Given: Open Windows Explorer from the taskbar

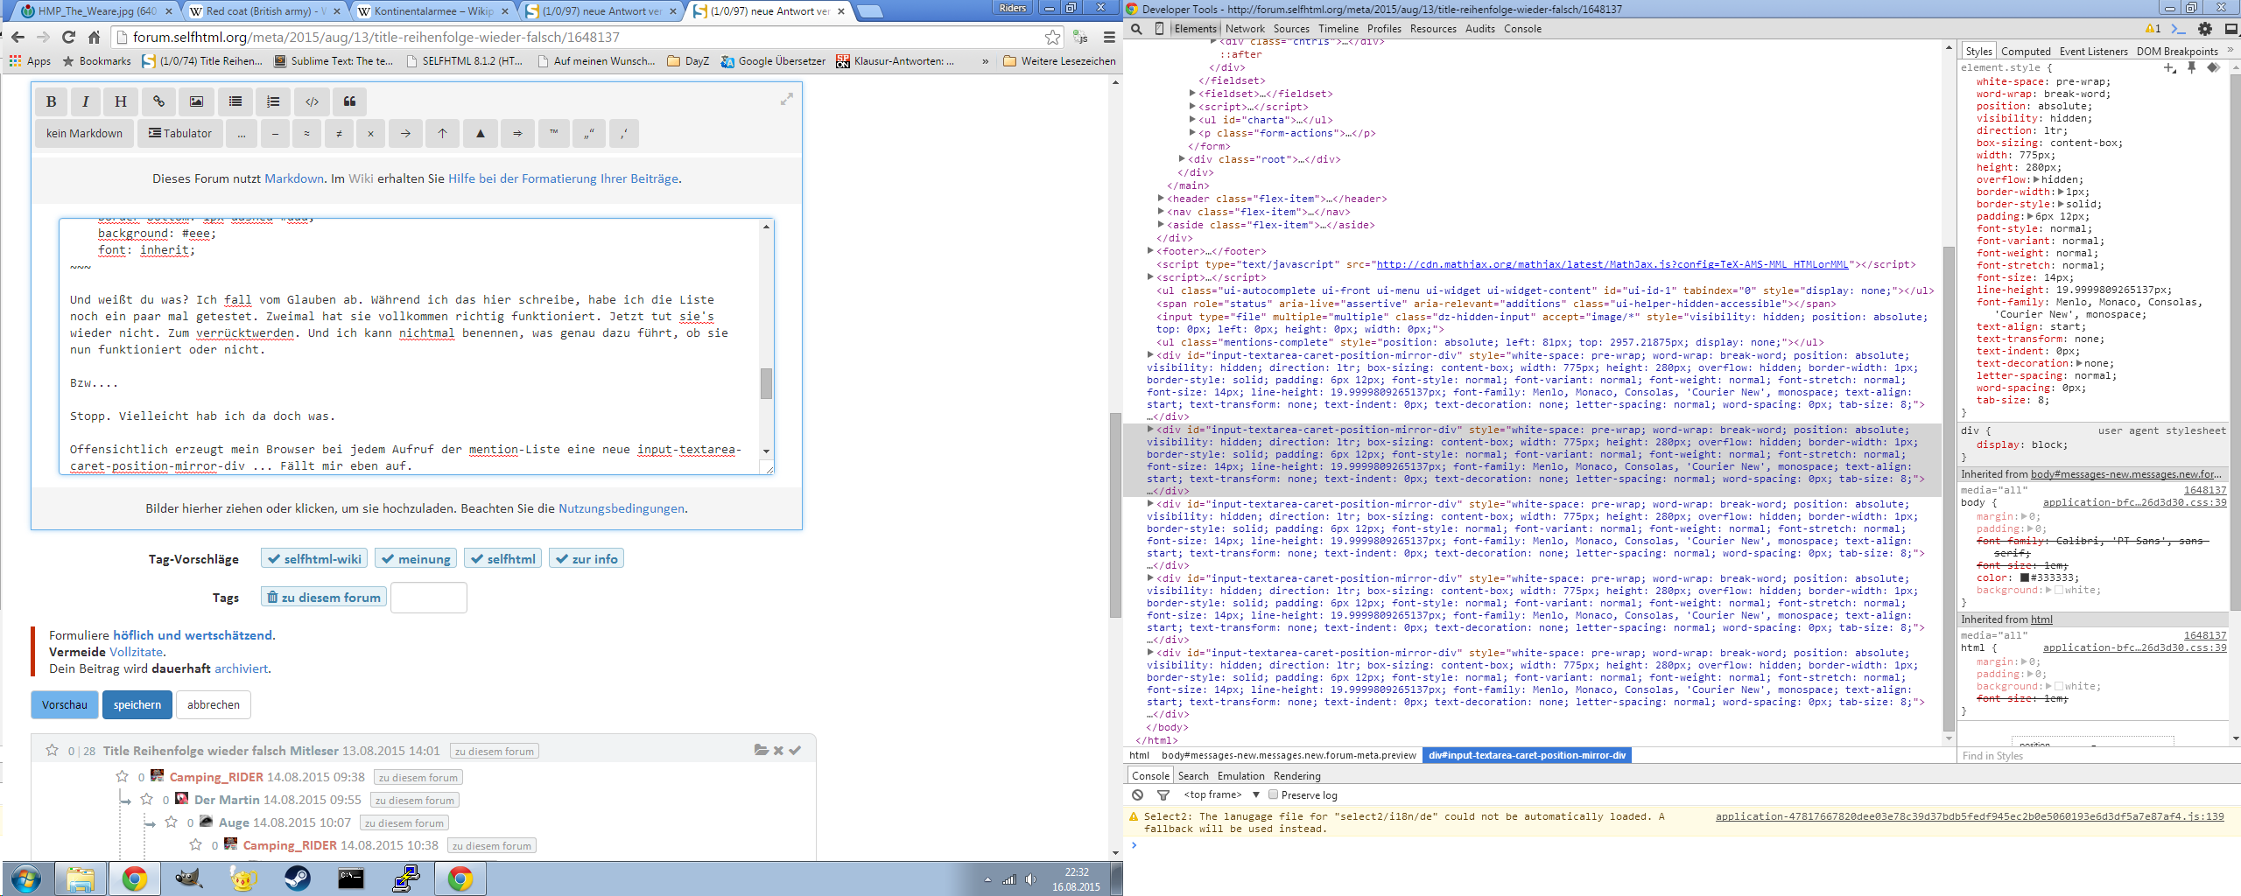Looking at the screenshot, I should coord(80,878).
